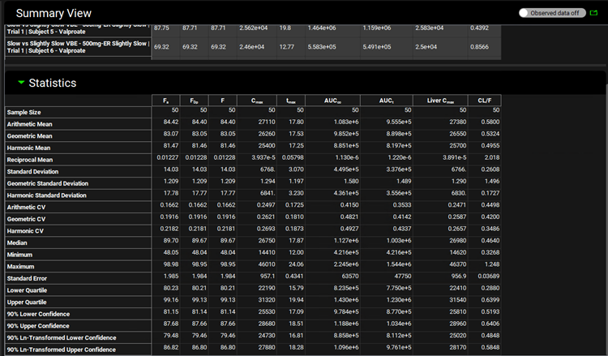The height and width of the screenshot is (356, 608).
Task: Click the Fa column header
Action: pos(166,101)
